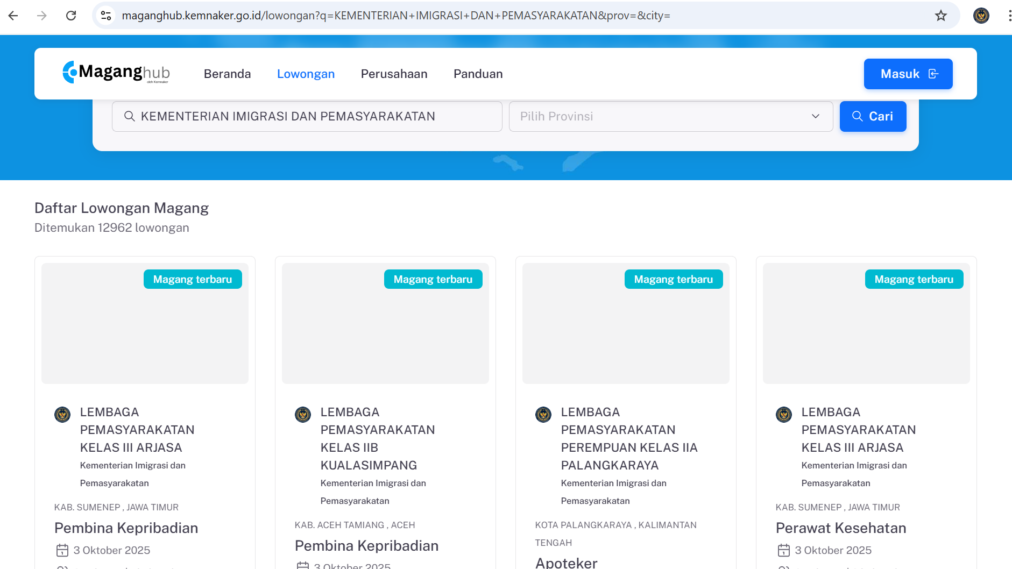Open the Panduan navigation link

click(478, 74)
